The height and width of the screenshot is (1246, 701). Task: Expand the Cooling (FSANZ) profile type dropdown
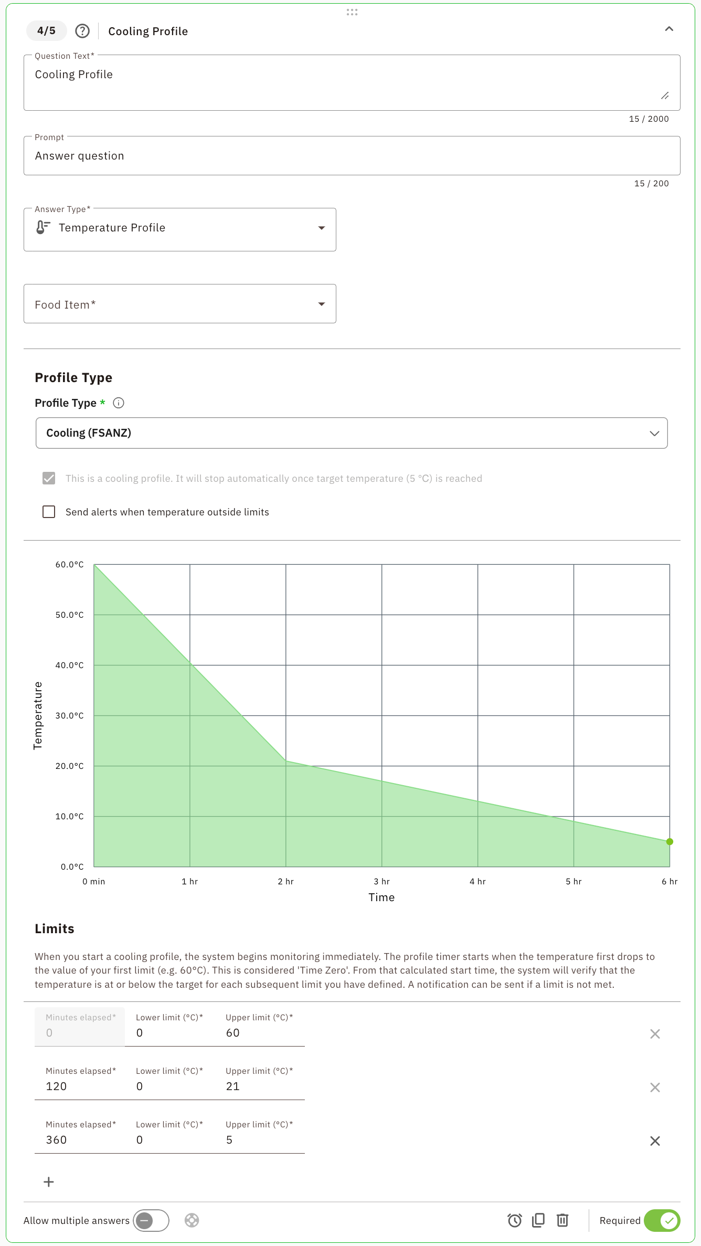coord(352,433)
